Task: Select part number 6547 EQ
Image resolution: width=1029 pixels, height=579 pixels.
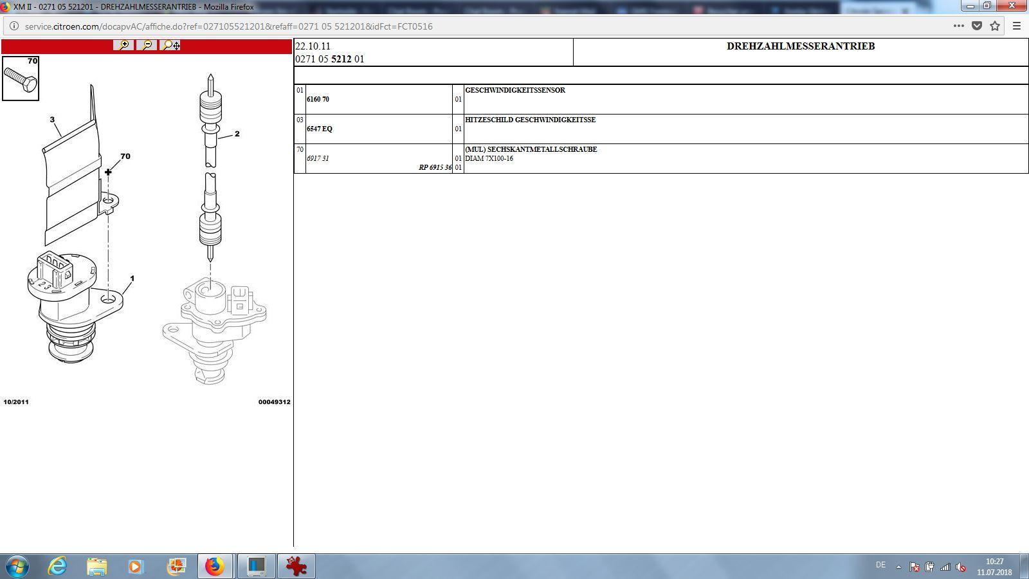Action: 320,129
